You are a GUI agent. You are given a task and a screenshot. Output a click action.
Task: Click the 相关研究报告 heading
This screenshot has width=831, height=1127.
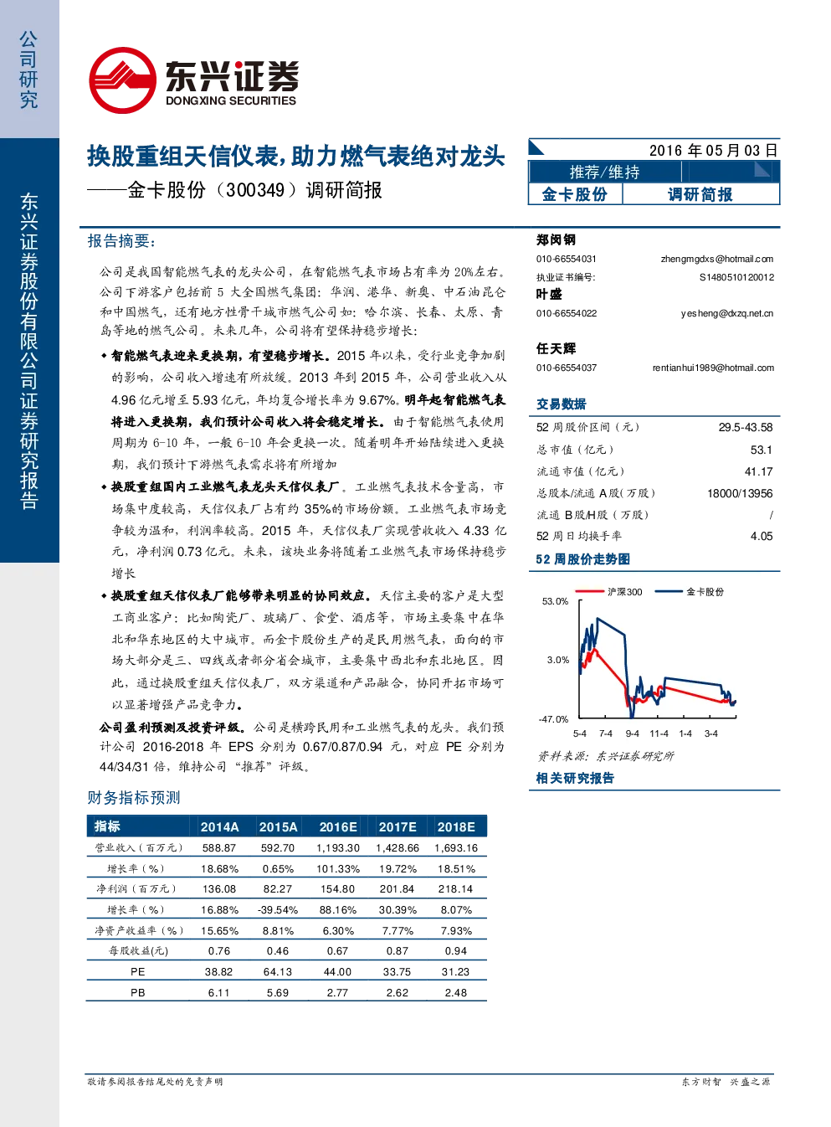click(575, 778)
